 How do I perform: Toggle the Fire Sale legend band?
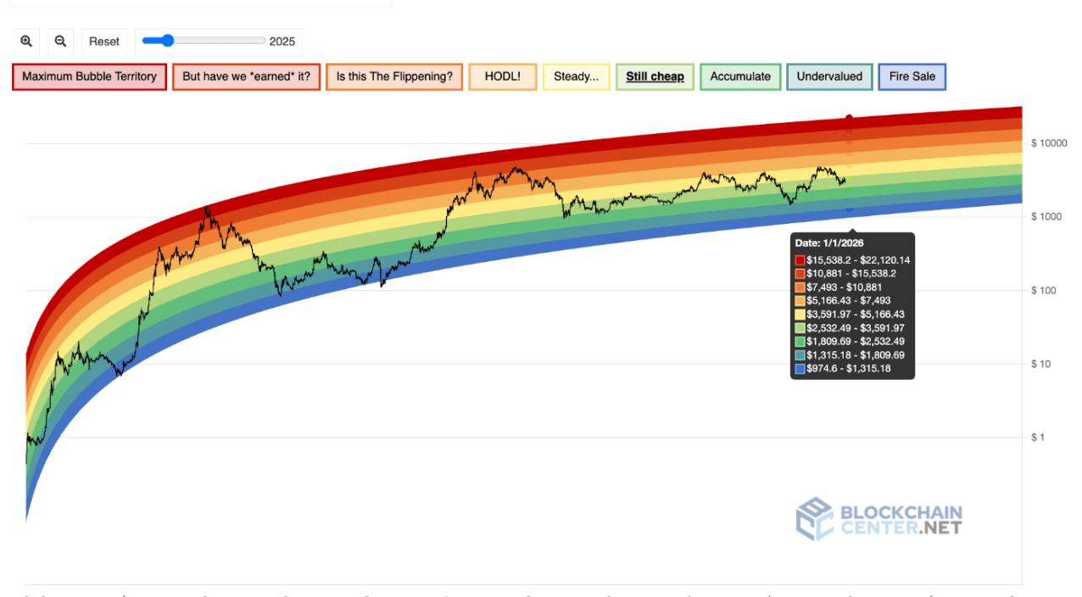(x=912, y=76)
